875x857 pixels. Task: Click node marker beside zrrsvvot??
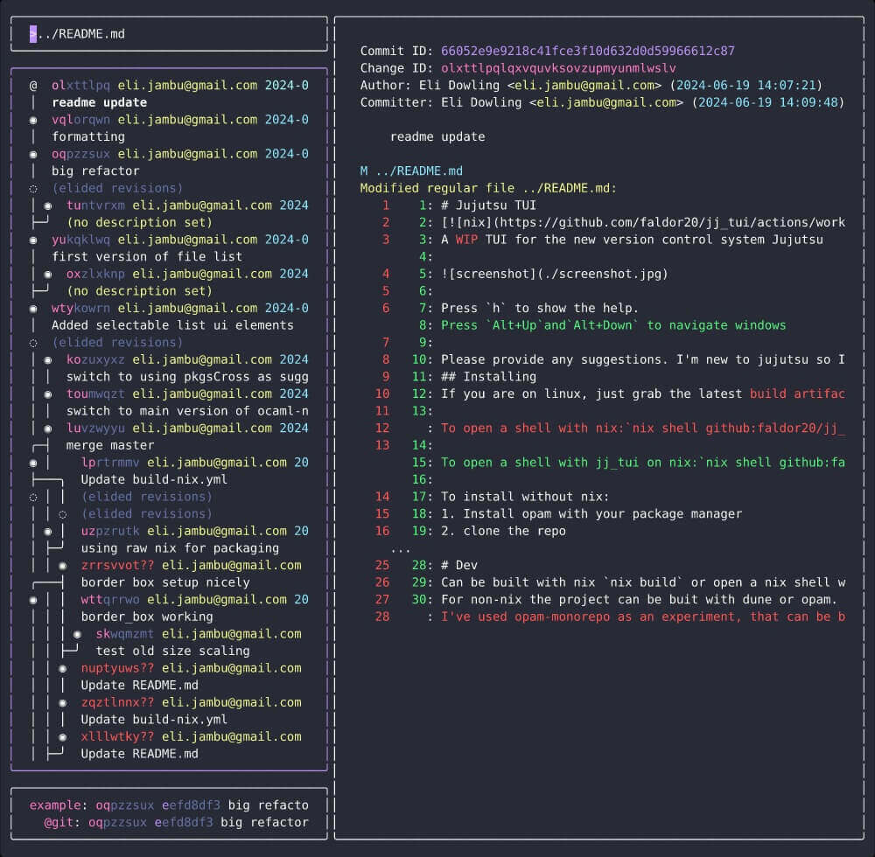point(63,566)
